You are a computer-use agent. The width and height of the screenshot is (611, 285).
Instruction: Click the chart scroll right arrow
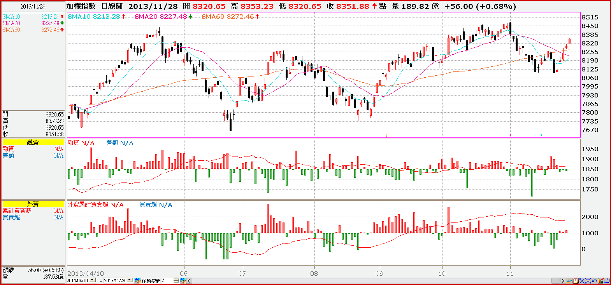click(563, 281)
